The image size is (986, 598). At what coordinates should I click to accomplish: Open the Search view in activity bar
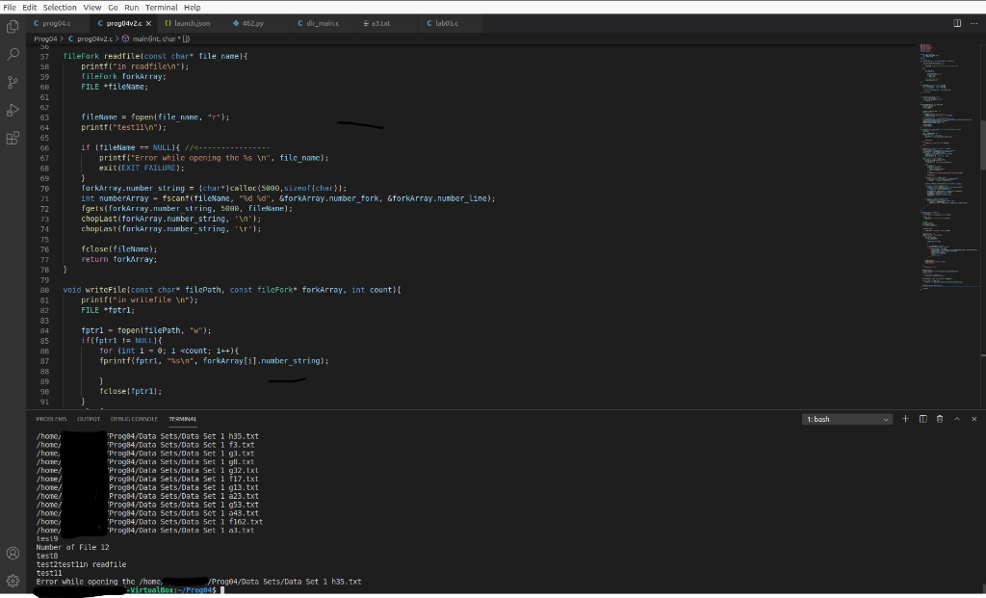[x=13, y=55]
